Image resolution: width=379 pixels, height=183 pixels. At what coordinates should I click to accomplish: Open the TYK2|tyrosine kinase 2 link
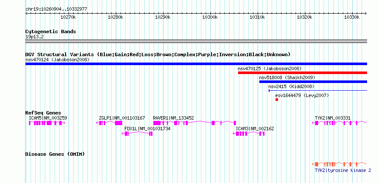coord(343,171)
